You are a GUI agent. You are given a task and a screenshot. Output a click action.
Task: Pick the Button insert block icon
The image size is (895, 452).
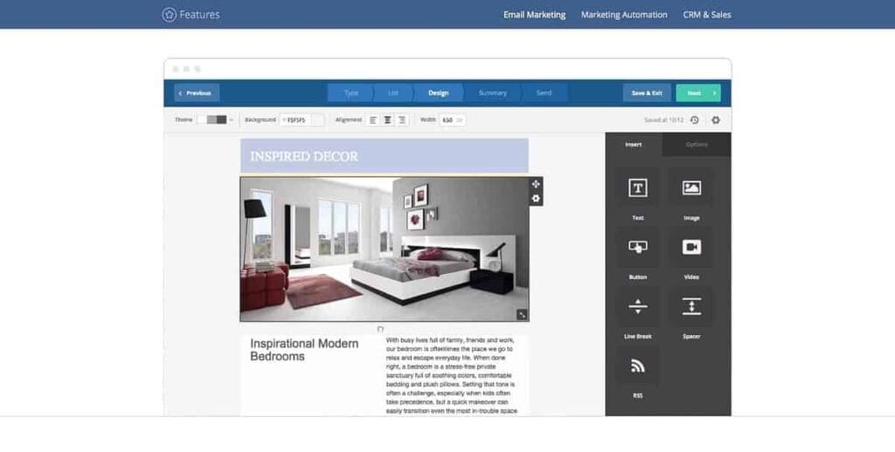638,247
